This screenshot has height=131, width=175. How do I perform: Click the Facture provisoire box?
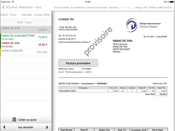(x=78, y=63)
